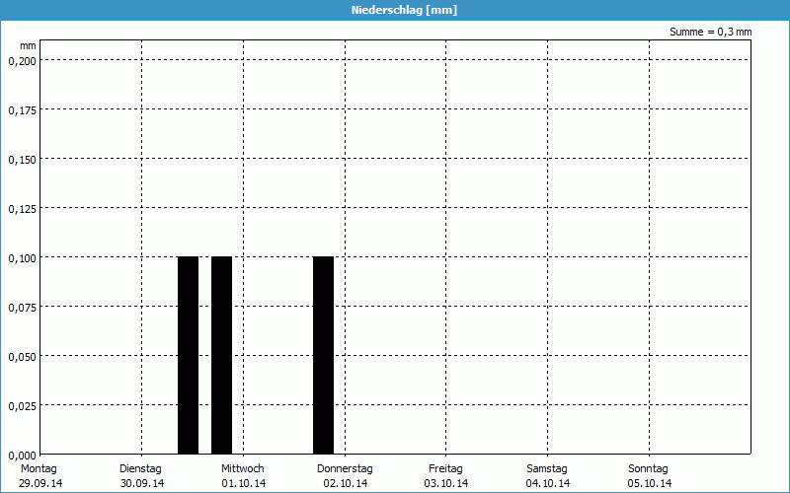The width and height of the screenshot is (790, 493).
Task: Click the 'Summe = 0,3 mm' text
Action: (710, 32)
